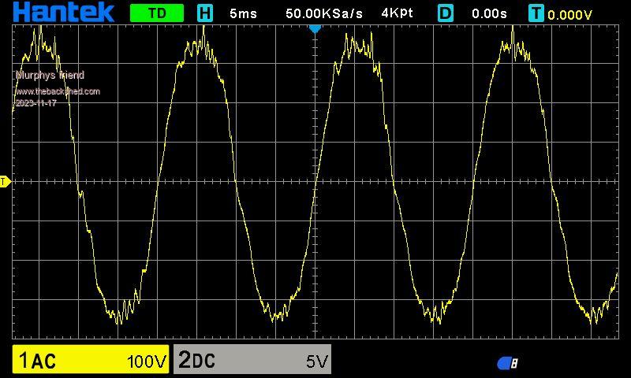Click the Hantek logo
Screen dimensions: 631x378
(x=63, y=13)
